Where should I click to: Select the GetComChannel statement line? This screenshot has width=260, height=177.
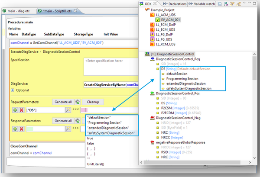tap(74, 43)
